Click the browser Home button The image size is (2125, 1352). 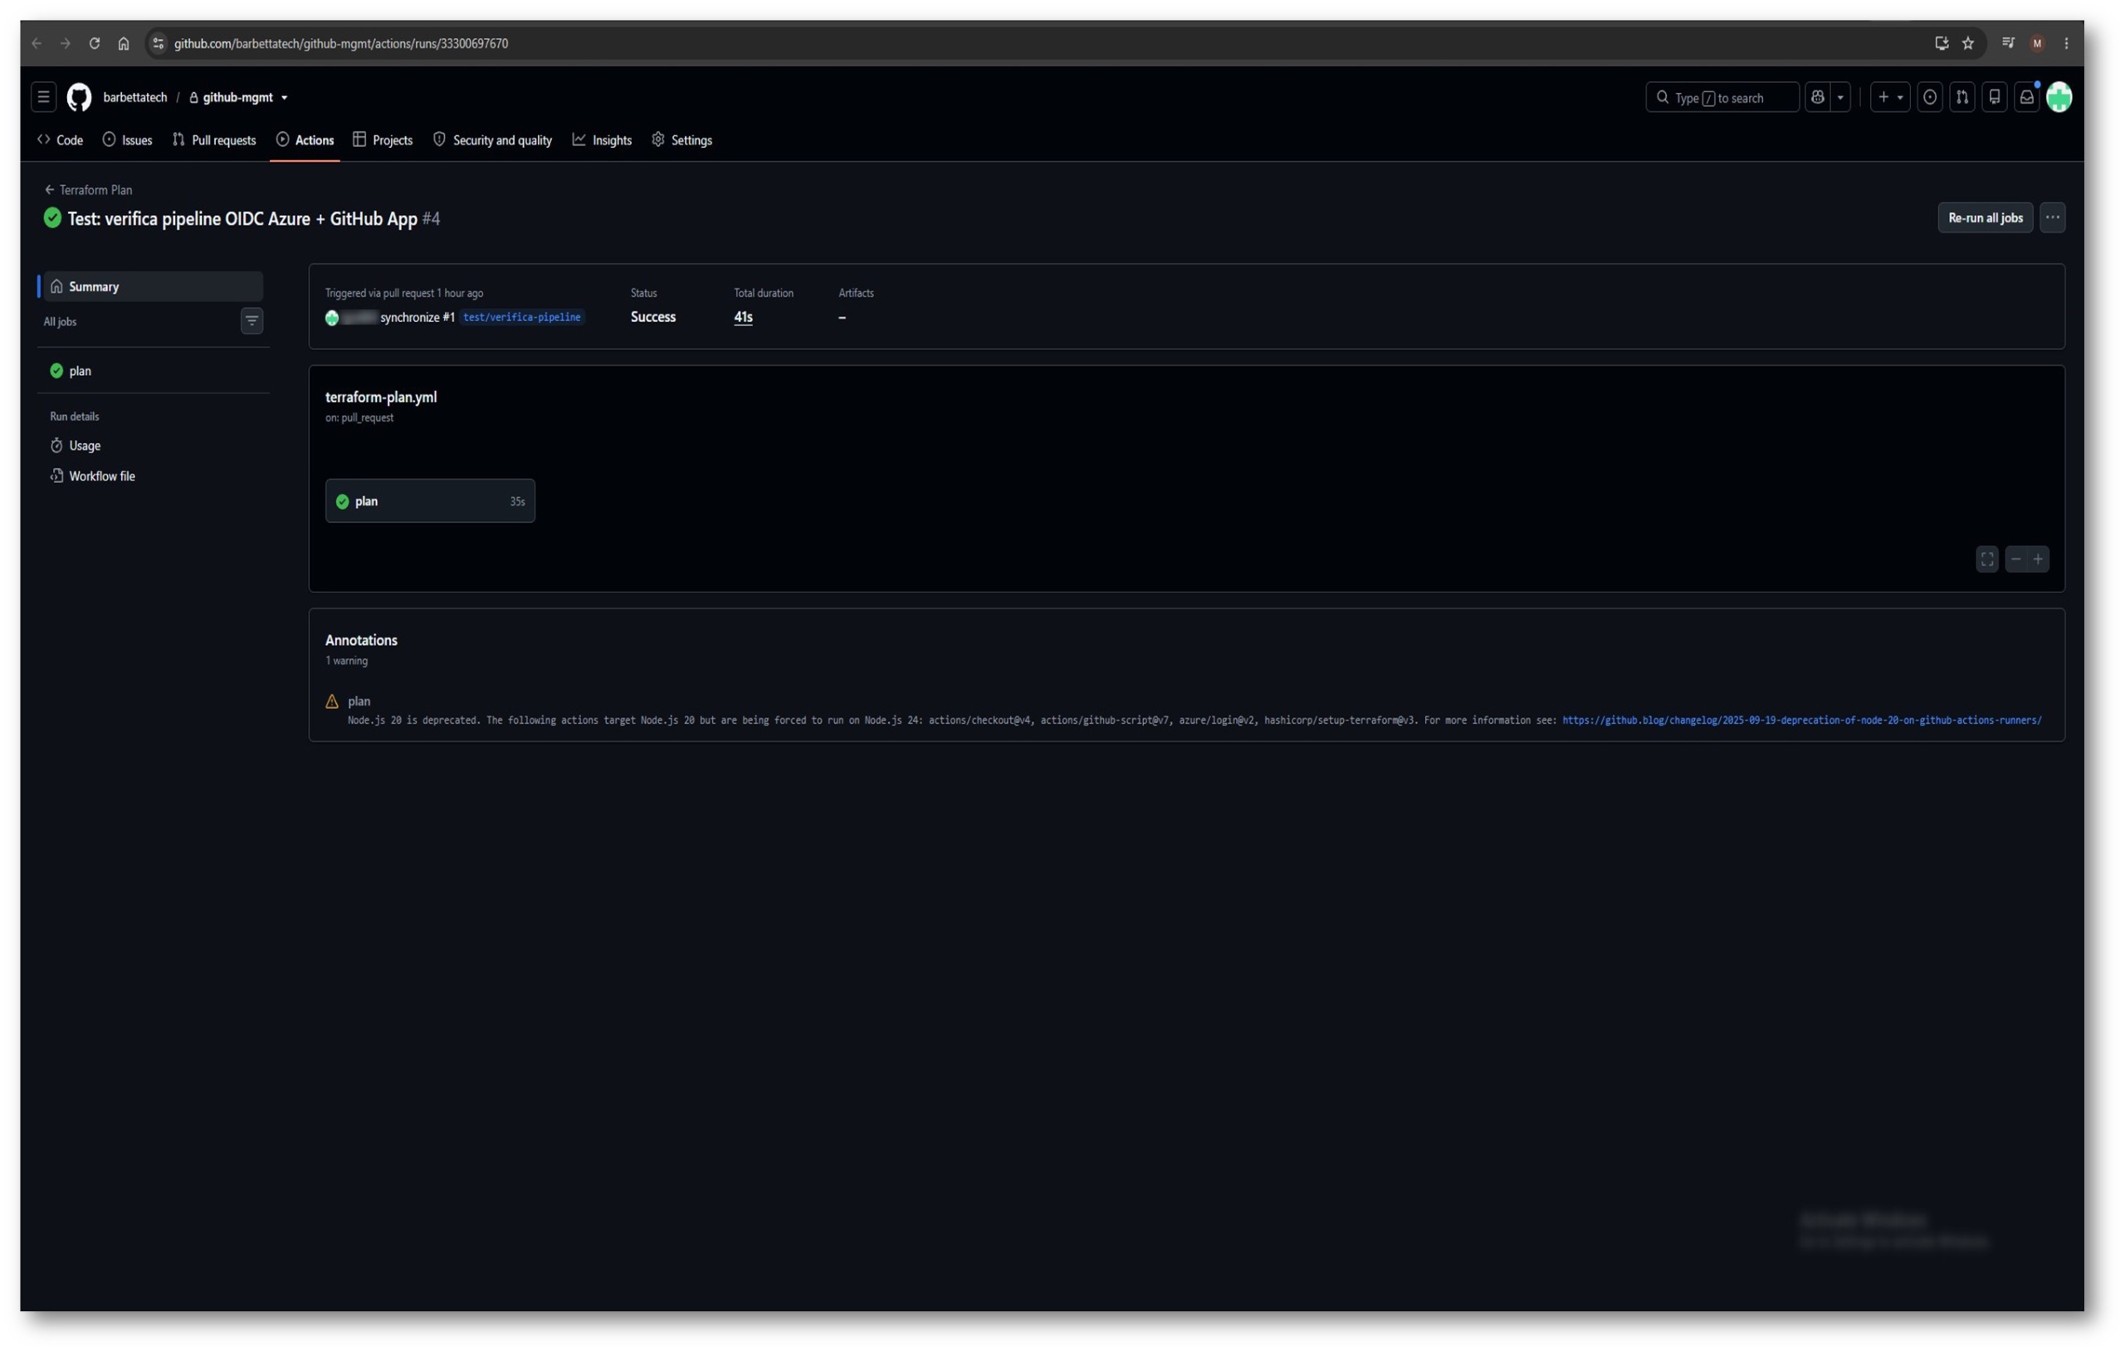(124, 43)
